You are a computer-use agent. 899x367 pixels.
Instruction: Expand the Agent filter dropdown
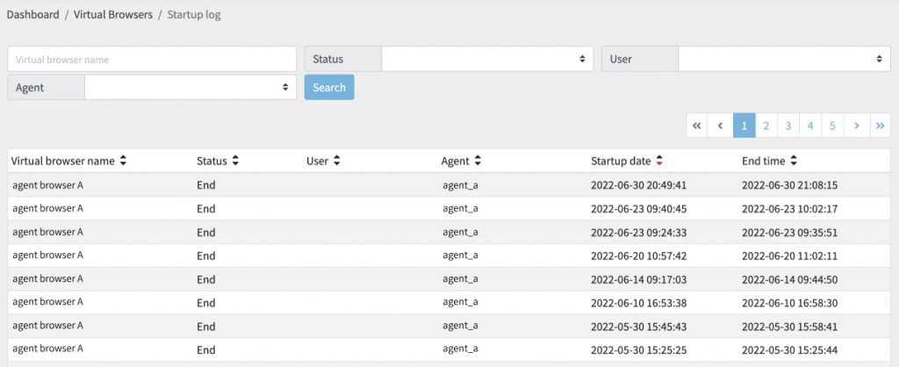tap(191, 87)
